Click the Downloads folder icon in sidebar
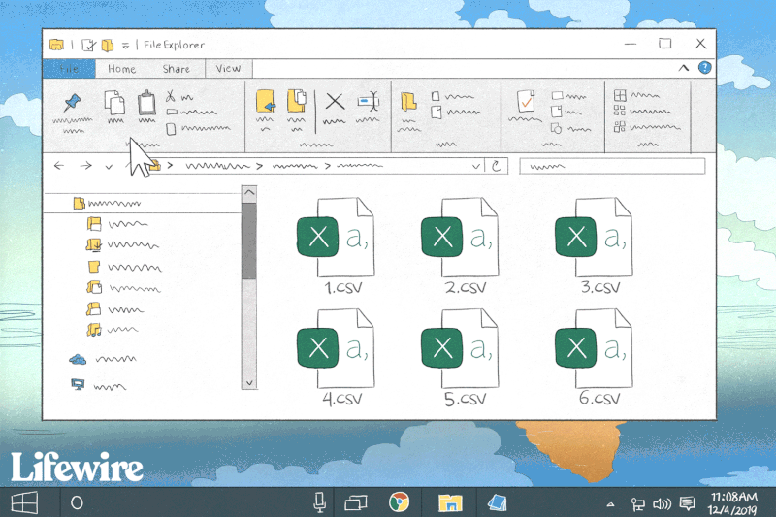The image size is (776, 517). pos(94,244)
